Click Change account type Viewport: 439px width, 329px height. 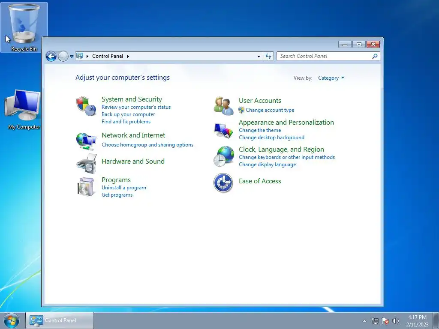(270, 110)
